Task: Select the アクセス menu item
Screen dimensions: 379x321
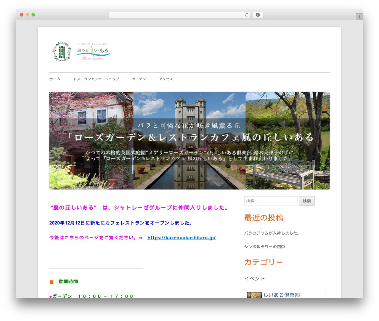Action: pos(166,79)
